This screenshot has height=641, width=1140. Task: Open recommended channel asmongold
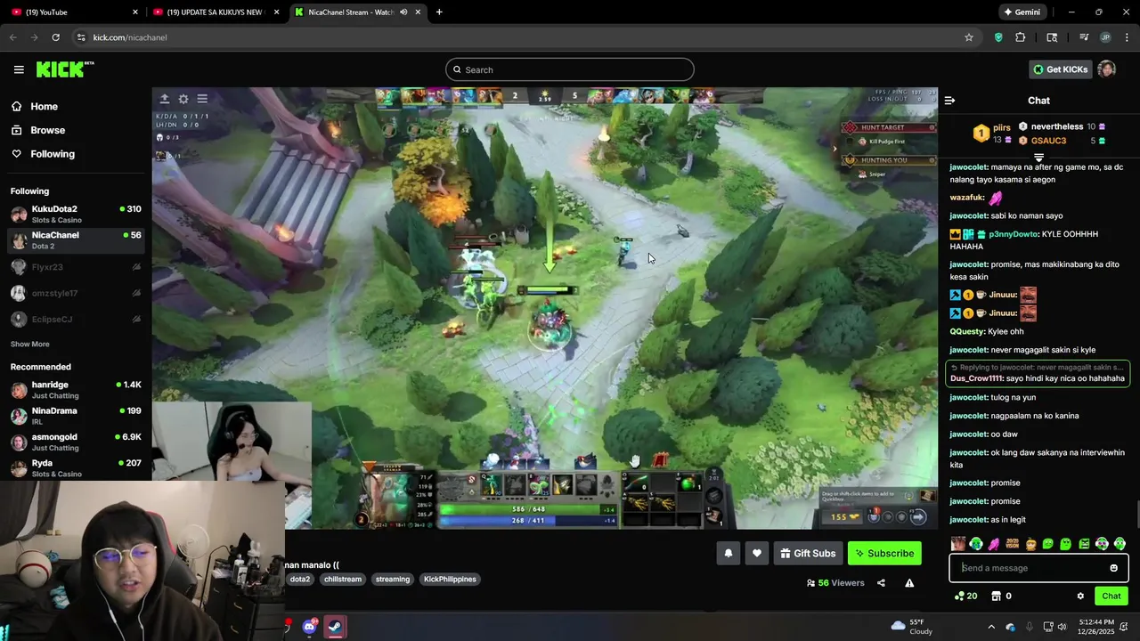click(76, 442)
